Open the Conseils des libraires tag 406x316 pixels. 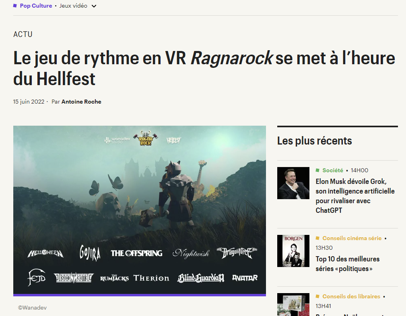[x=351, y=296]
